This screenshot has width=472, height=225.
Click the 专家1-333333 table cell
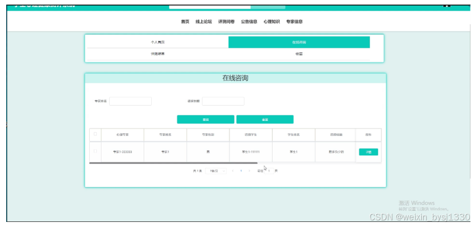coord(122,152)
